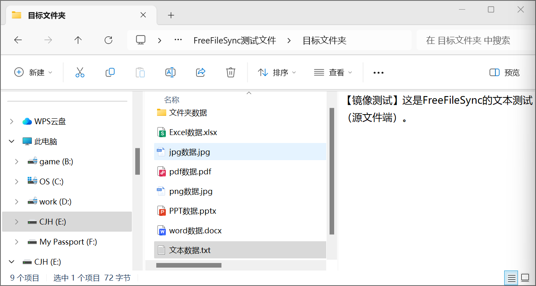
Task: Switch to details list view
Action: click(511, 278)
